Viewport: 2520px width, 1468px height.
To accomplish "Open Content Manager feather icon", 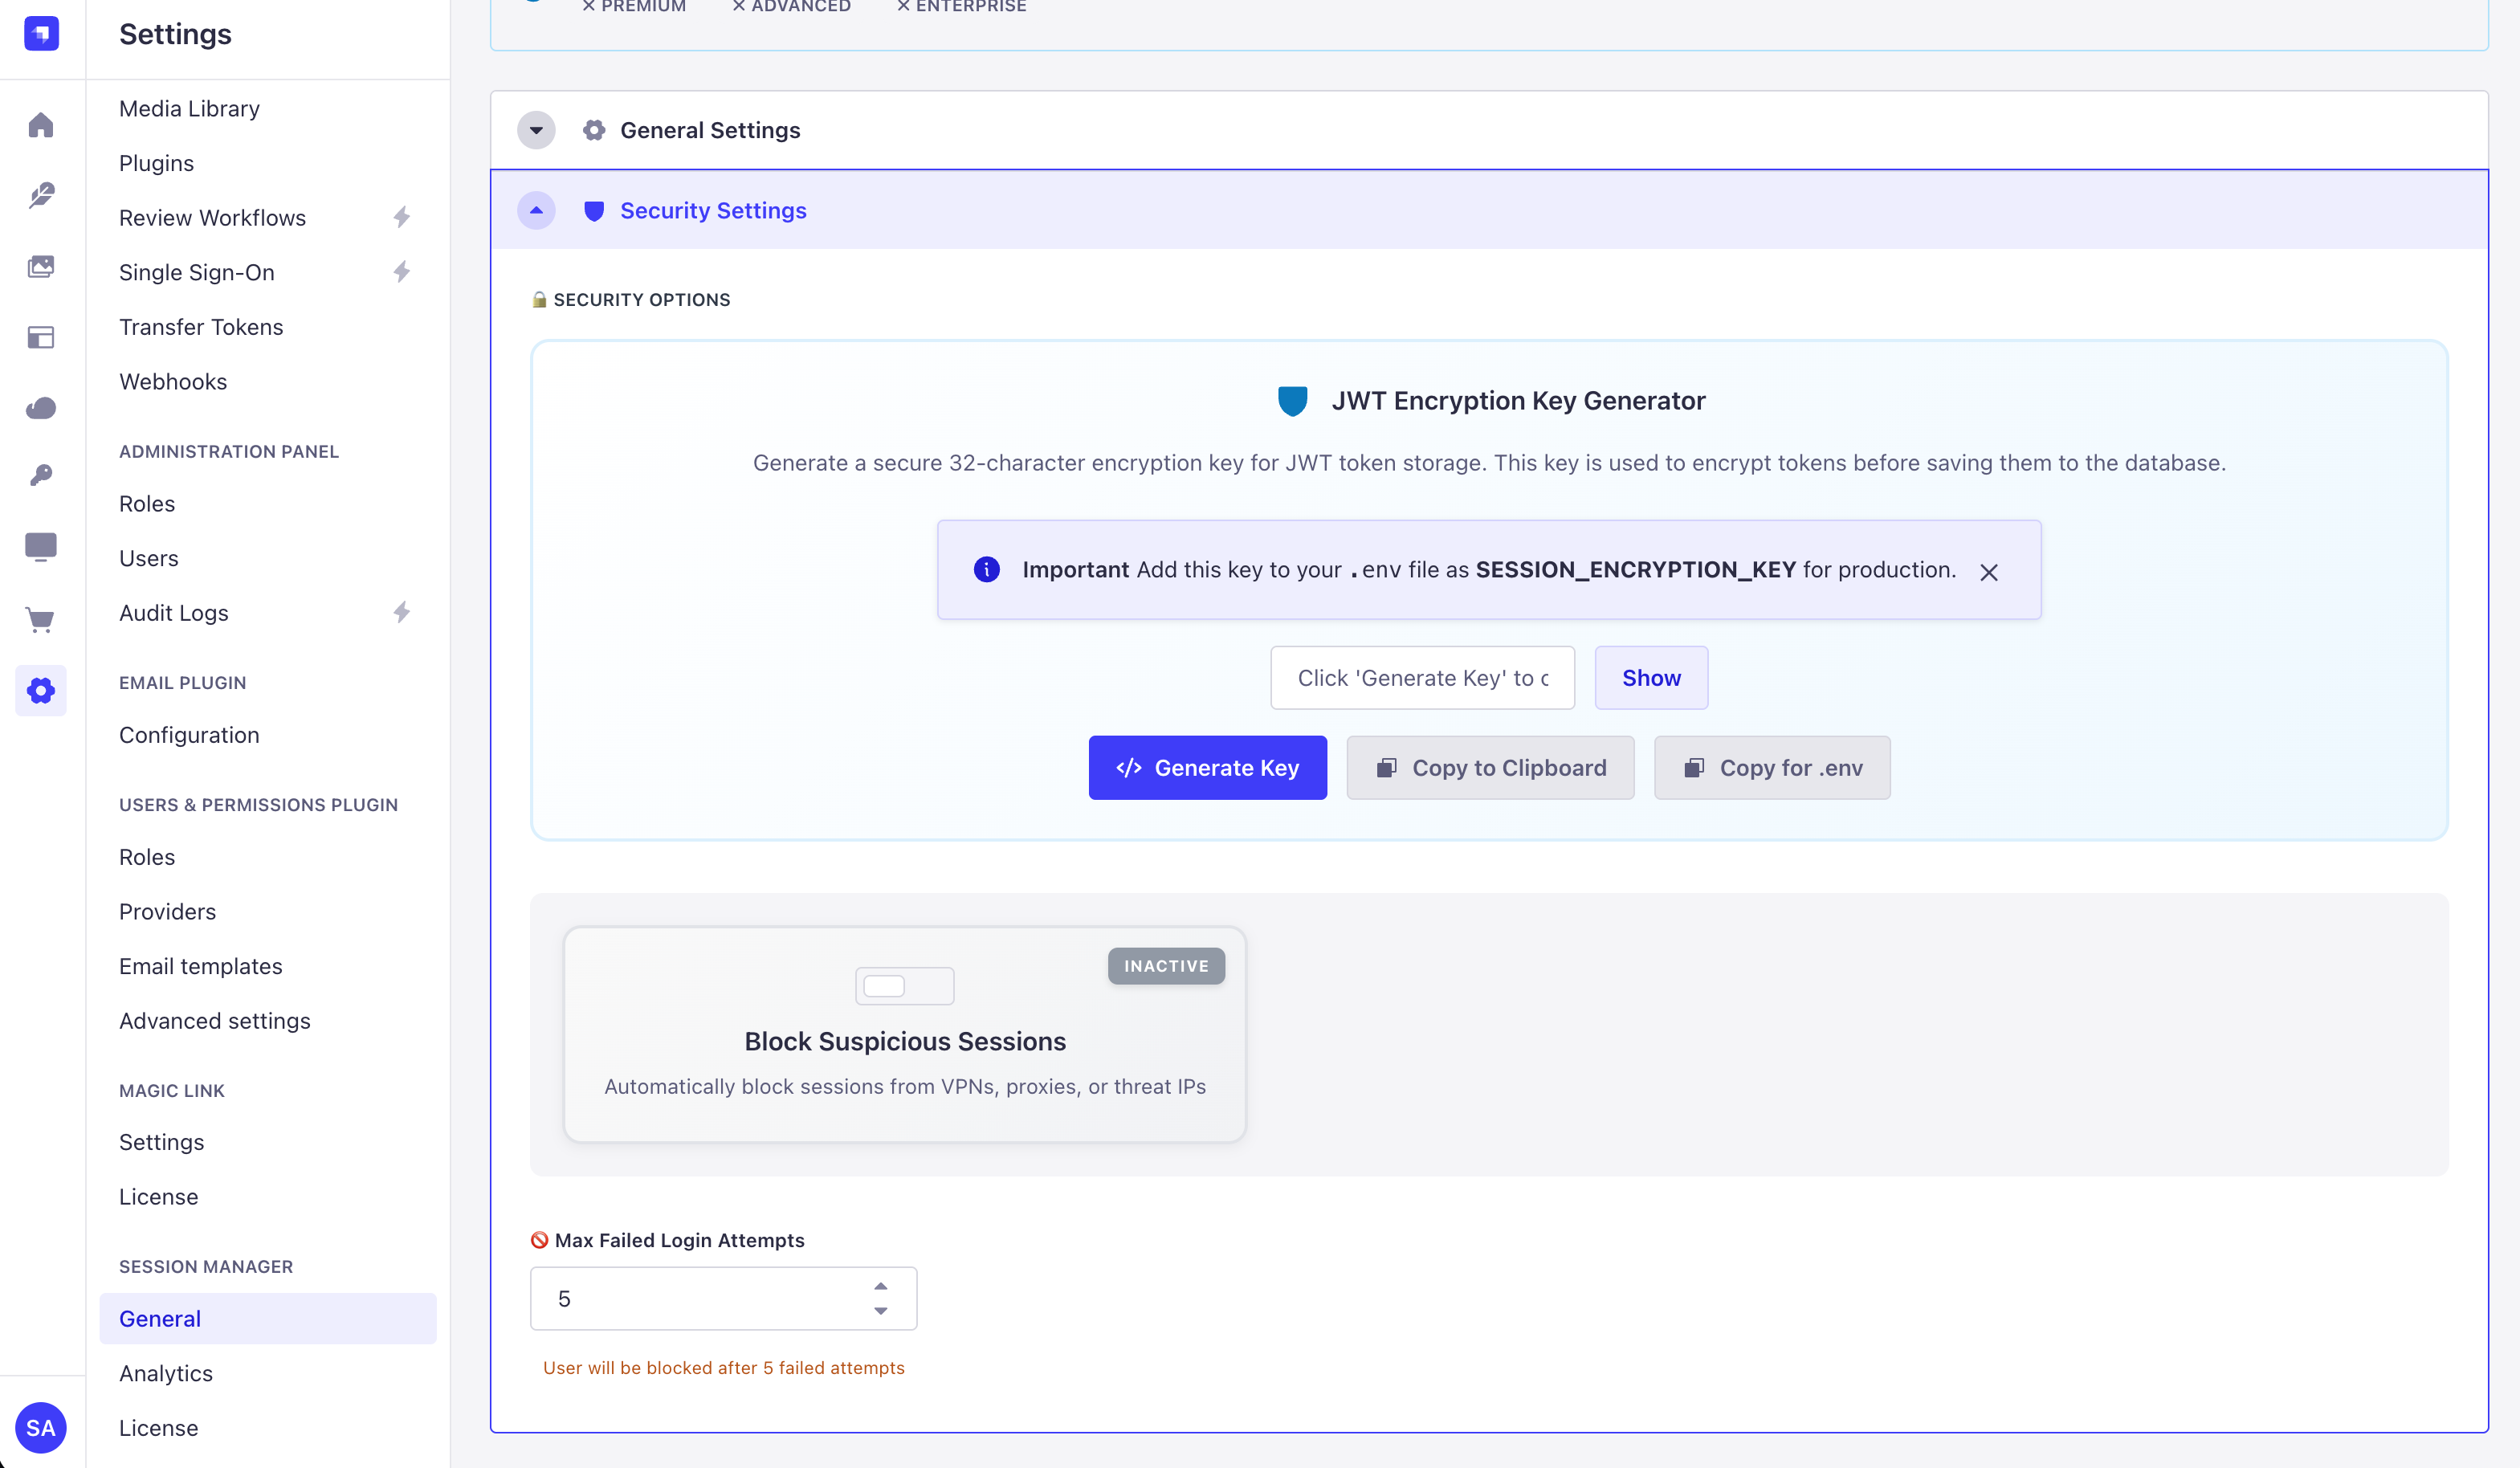I will tap(41, 195).
